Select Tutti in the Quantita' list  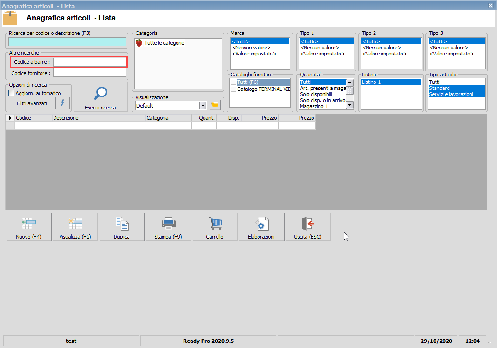(322, 82)
